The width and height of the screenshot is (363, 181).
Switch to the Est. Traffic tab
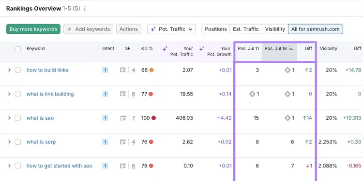(x=246, y=29)
